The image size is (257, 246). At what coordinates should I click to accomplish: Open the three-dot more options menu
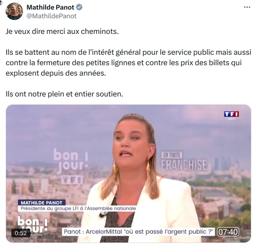point(247,7)
